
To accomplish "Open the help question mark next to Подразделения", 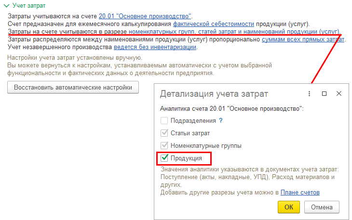I will pyautogui.click(x=221, y=121).
